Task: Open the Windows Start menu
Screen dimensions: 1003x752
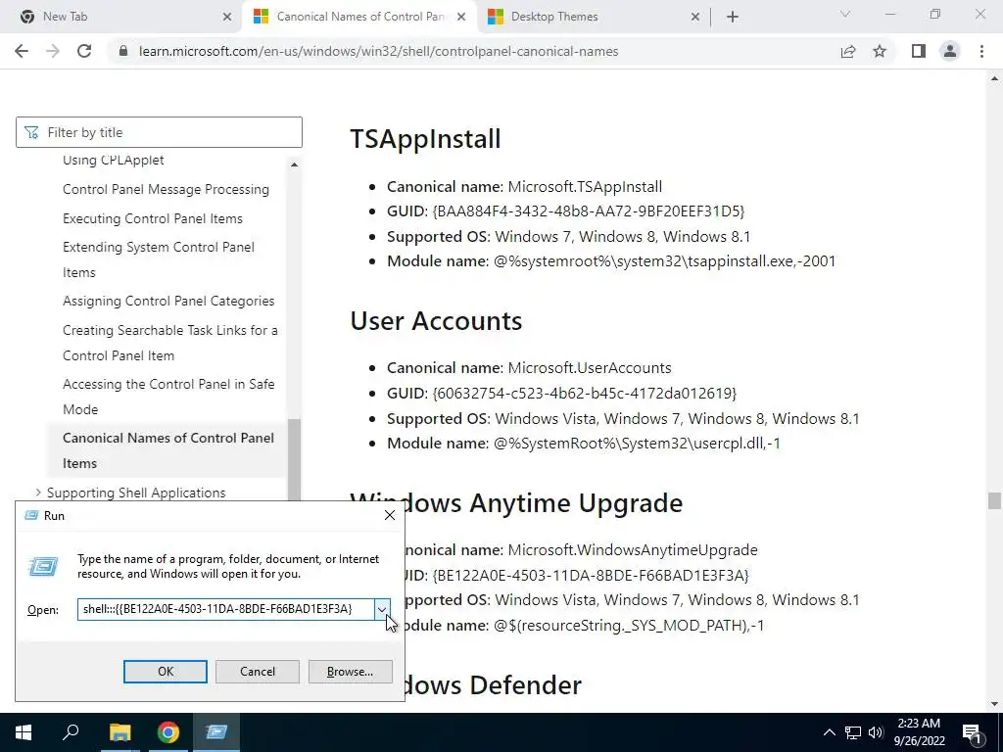Action: pos(24,732)
